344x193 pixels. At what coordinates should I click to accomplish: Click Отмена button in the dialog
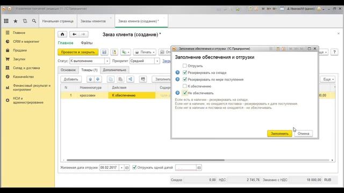303,133
